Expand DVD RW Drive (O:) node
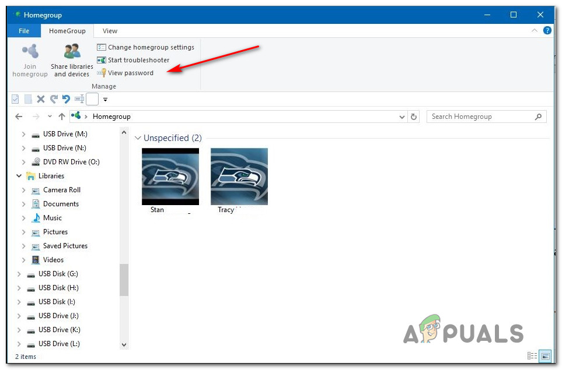The width and height of the screenshot is (562, 370). click(24, 162)
